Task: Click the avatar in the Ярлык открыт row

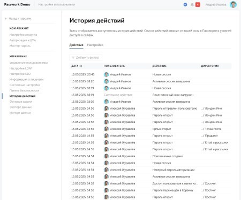Action: (106, 129)
